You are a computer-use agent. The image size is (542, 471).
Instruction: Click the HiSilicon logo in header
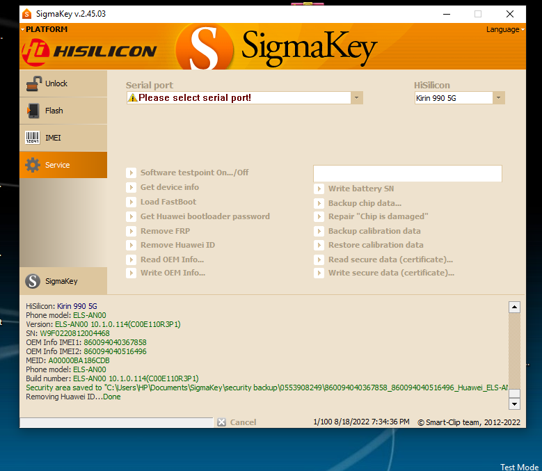click(x=89, y=52)
